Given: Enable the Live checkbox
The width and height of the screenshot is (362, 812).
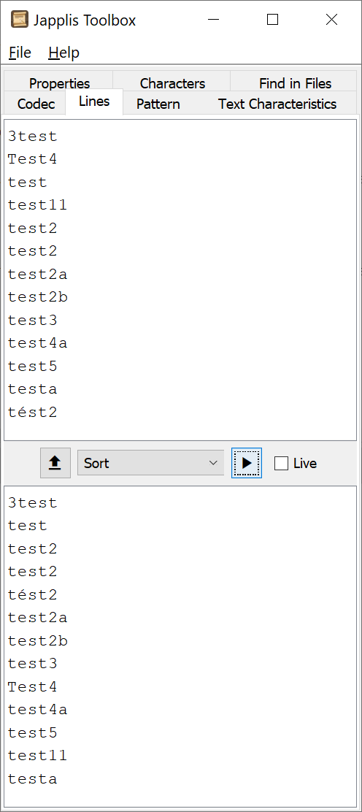Looking at the screenshot, I should pos(281,463).
